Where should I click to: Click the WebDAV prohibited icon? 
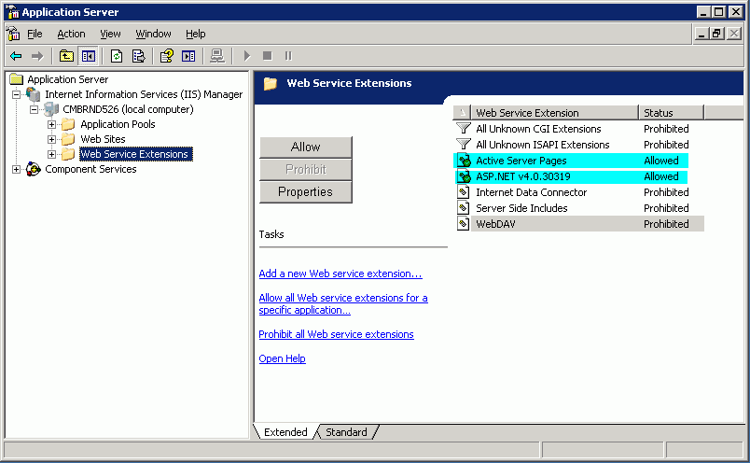coord(463,224)
